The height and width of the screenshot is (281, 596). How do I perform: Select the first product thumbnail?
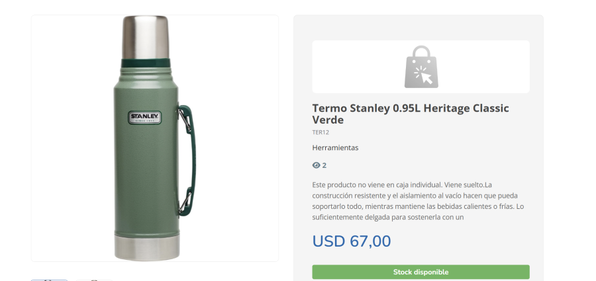point(49,280)
